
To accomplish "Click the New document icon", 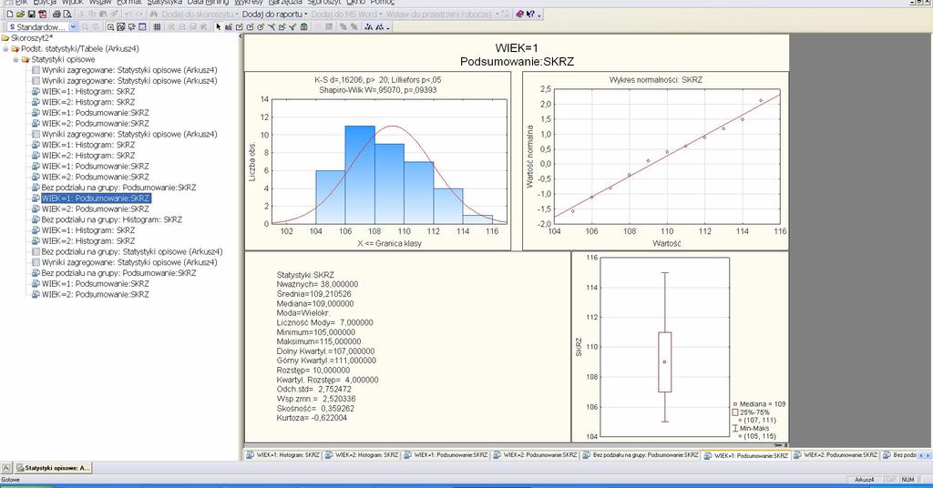I will (x=9, y=14).
